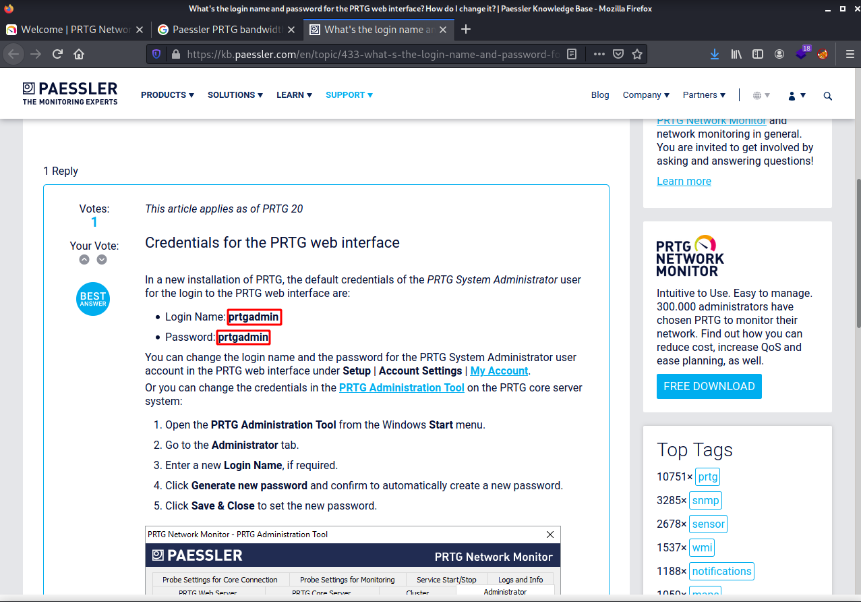
Task: Open the My Account link
Action: pos(499,371)
